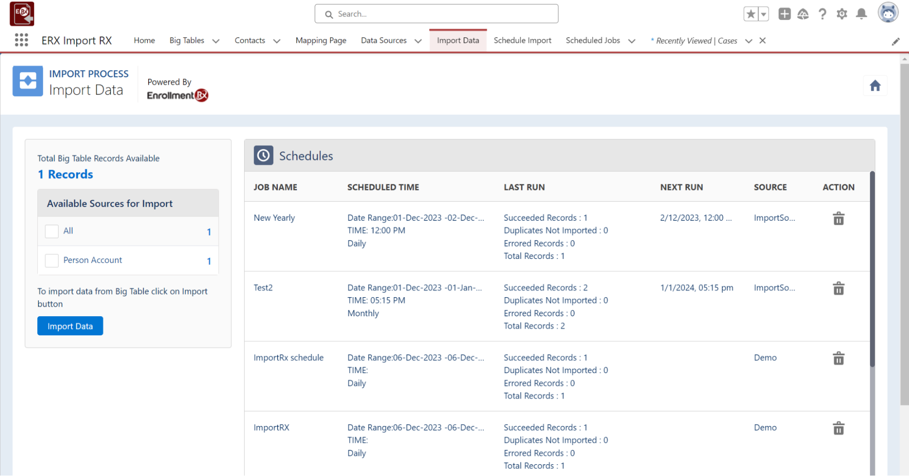
Task: Open the Scheduled Jobs dropdown chevron
Action: click(x=631, y=41)
